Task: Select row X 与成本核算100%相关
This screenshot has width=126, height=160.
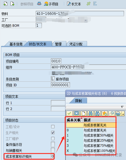Action: point(91,151)
